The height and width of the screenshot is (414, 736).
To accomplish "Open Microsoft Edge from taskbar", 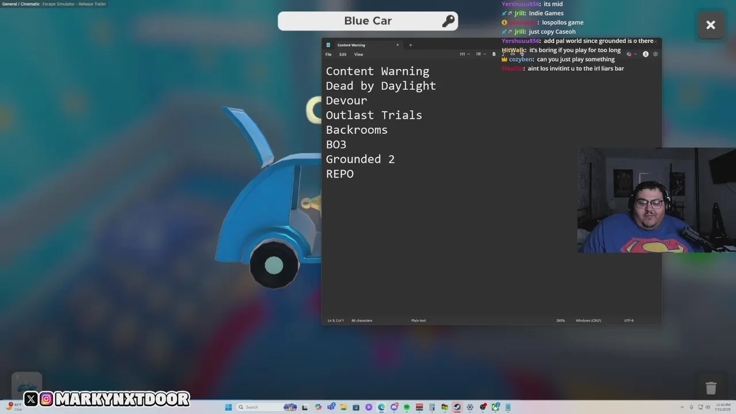I will (381, 407).
